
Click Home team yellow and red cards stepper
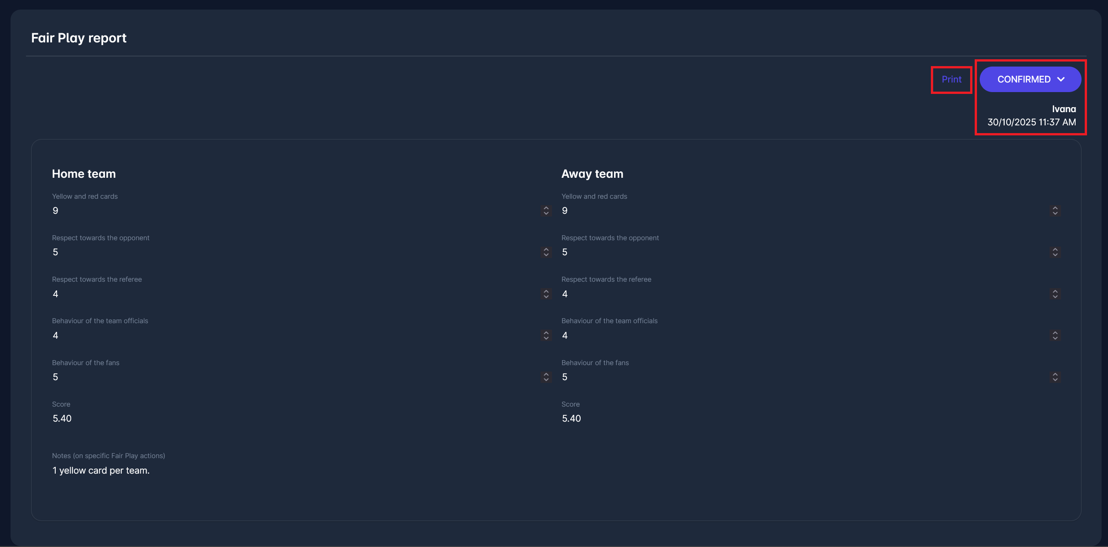[546, 211]
